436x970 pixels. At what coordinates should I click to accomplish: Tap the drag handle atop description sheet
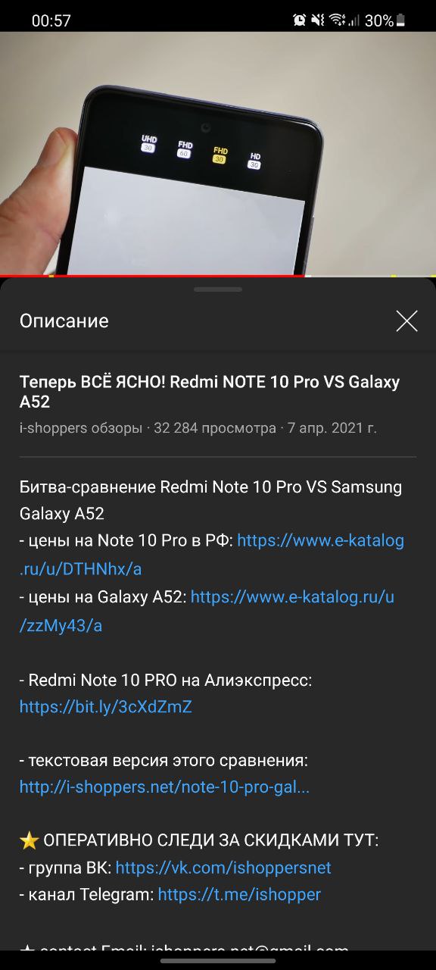[x=218, y=289]
